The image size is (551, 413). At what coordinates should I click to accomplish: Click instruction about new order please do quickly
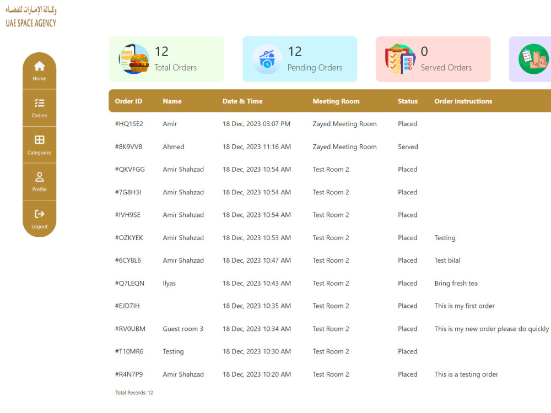[x=491, y=329]
